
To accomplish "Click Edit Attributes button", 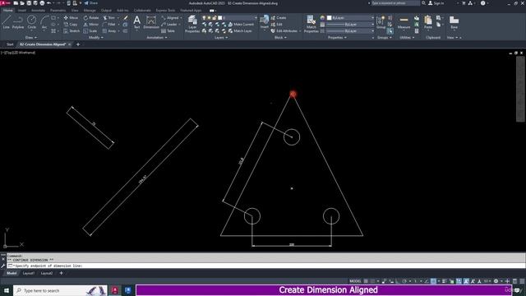I will click(284, 31).
